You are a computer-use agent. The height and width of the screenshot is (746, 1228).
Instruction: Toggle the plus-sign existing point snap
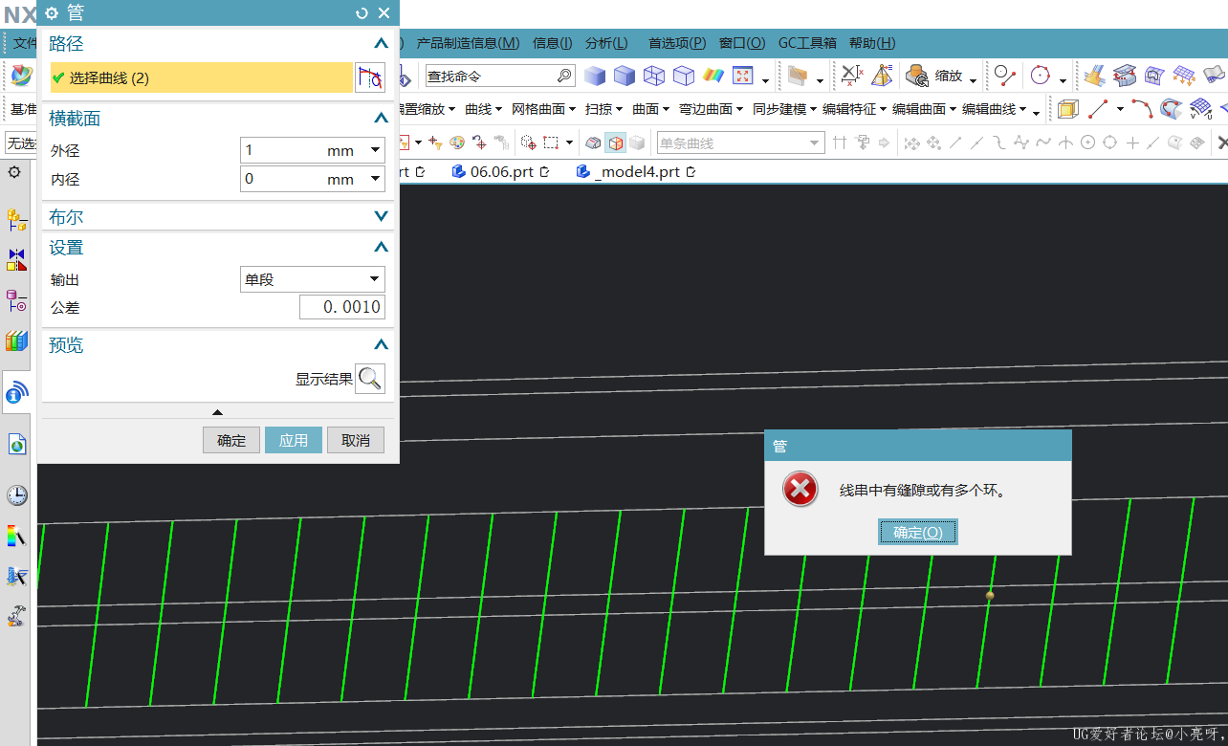(1132, 143)
